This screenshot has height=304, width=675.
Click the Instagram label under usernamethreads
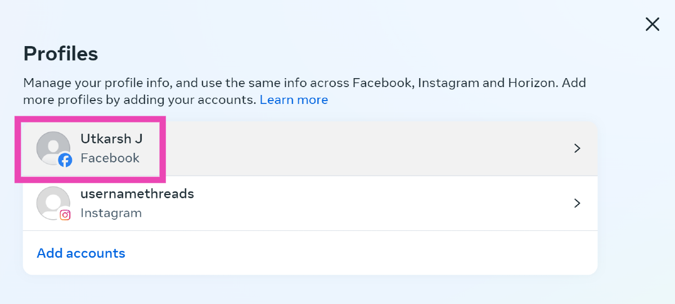point(111,213)
